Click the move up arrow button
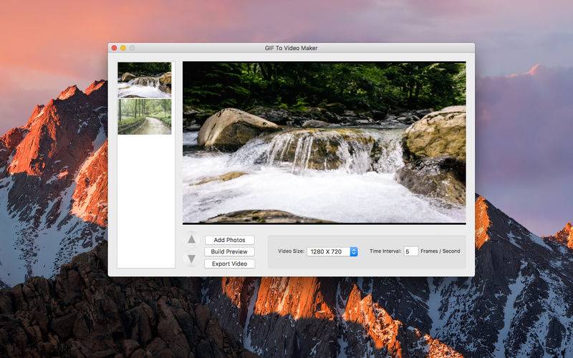Image resolution: width=573 pixels, height=358 pixels. [x=191, y=241]
